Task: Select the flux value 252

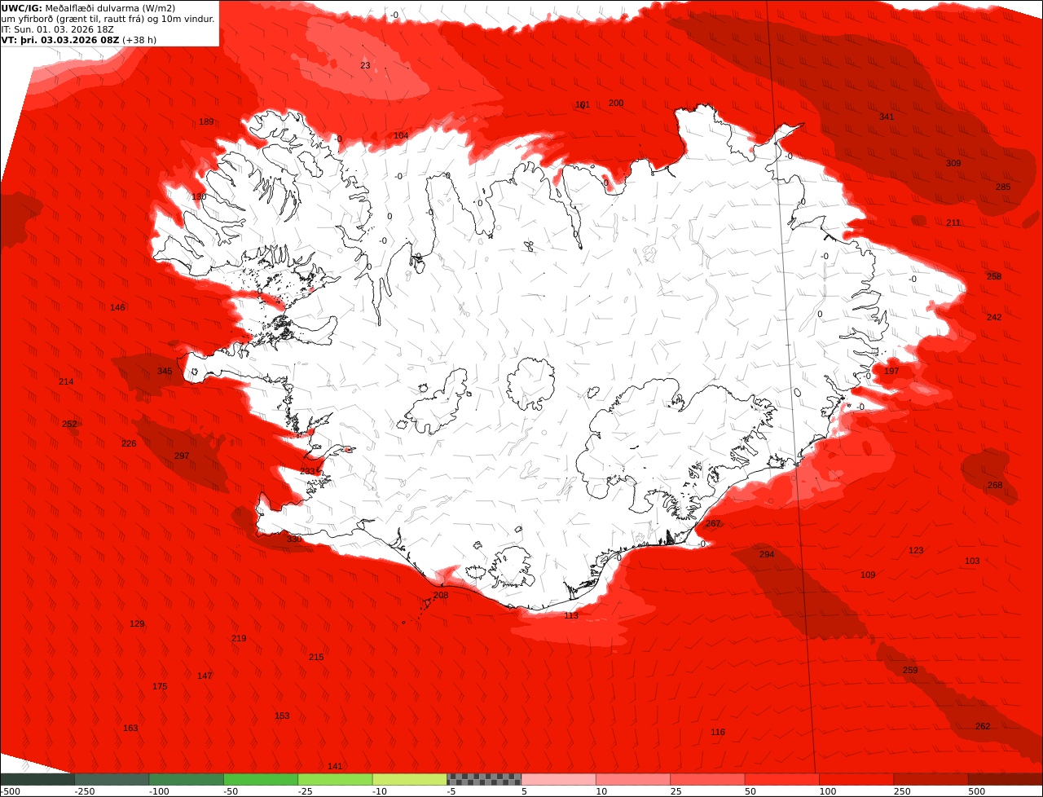Action: (x=69, y=424)
